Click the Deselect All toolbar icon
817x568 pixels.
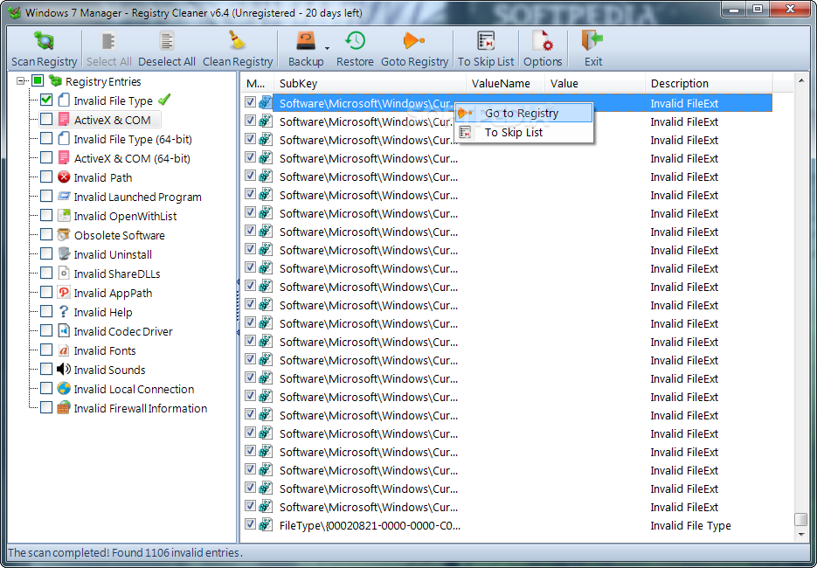pyautogui.click(x=167, y=41)
